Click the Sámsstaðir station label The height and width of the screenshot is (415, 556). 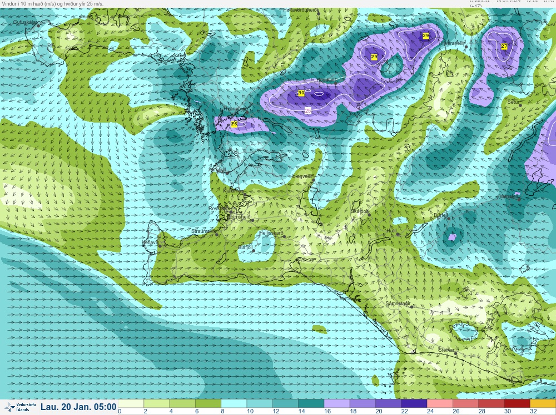(398, 303)
